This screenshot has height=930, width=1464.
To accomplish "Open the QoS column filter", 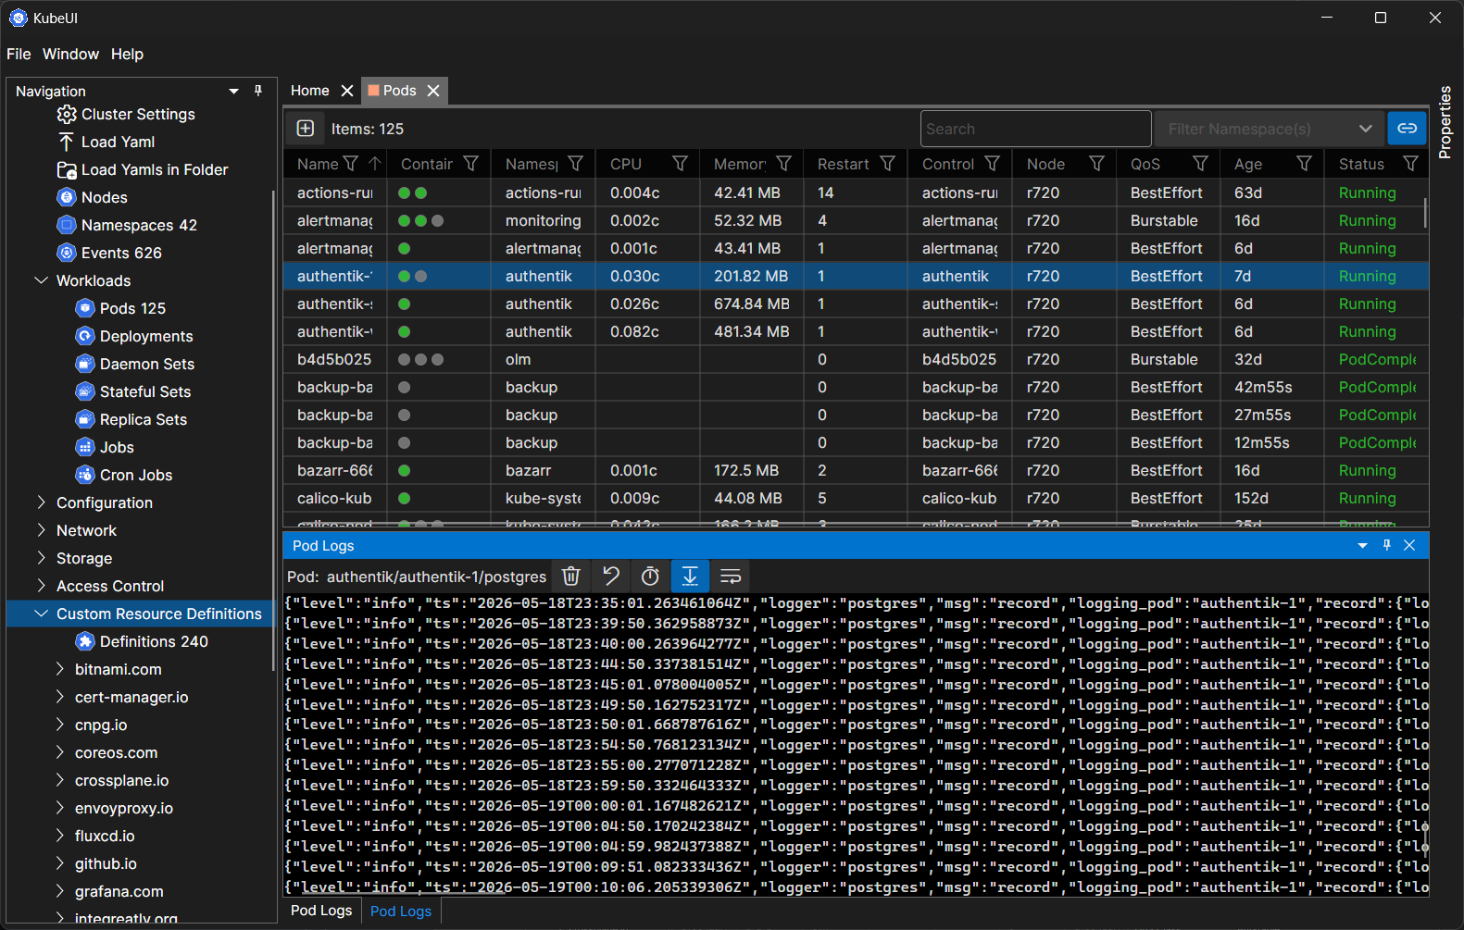I will pos(1201,164).
